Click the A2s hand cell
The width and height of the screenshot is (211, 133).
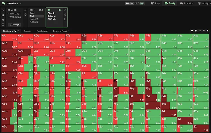201,37
